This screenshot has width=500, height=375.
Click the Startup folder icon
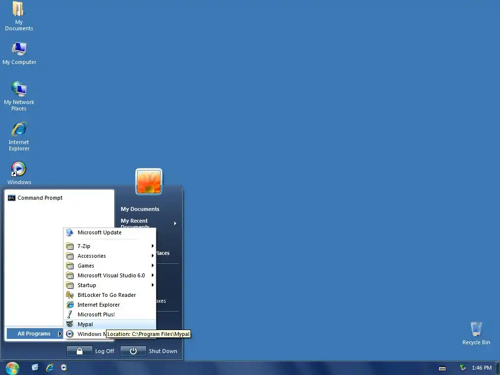point(70,285)
